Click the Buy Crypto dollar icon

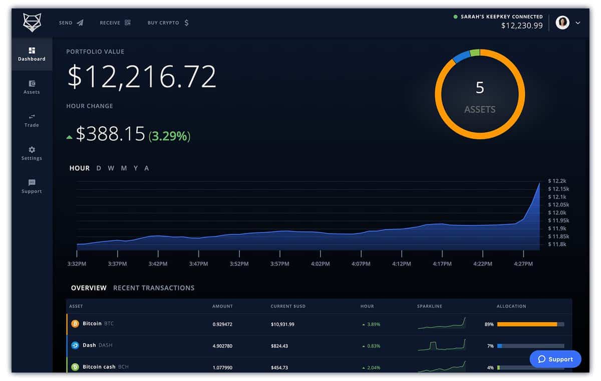pyautogui.click(x=186, y=22)
